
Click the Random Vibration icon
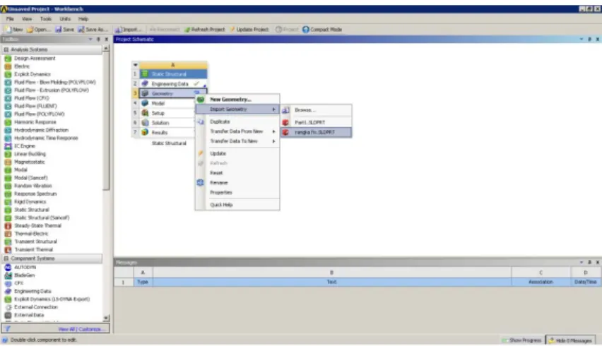[x=8, y=186]
